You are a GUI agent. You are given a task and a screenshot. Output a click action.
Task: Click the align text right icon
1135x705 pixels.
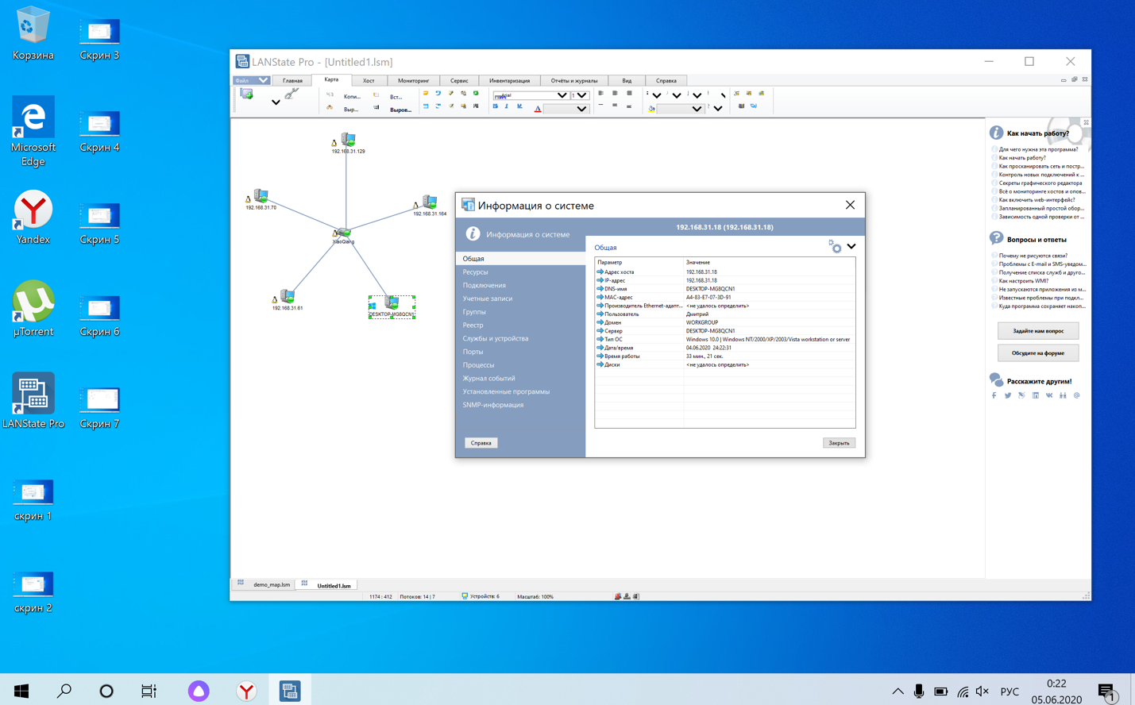(629, 94)
